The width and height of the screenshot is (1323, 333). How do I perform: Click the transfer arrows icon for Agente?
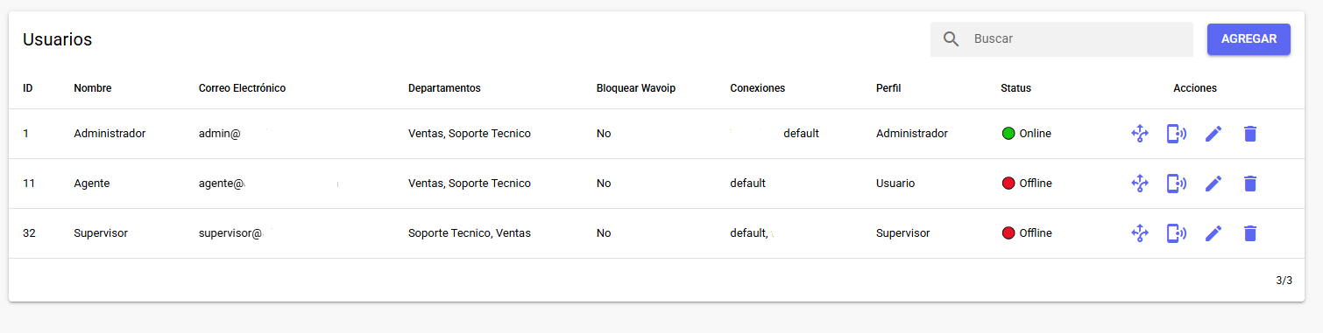click(1139, 184)
